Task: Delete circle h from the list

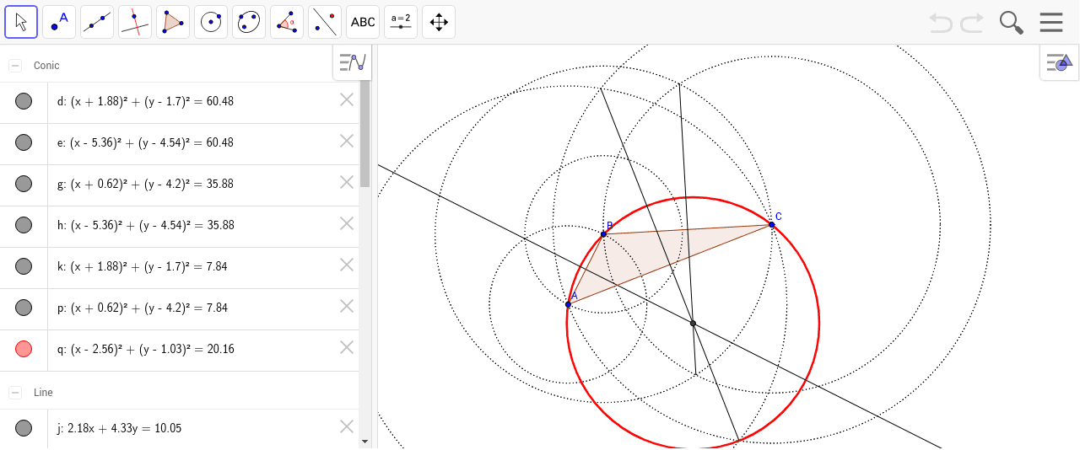Action: [x=347, y=224]
